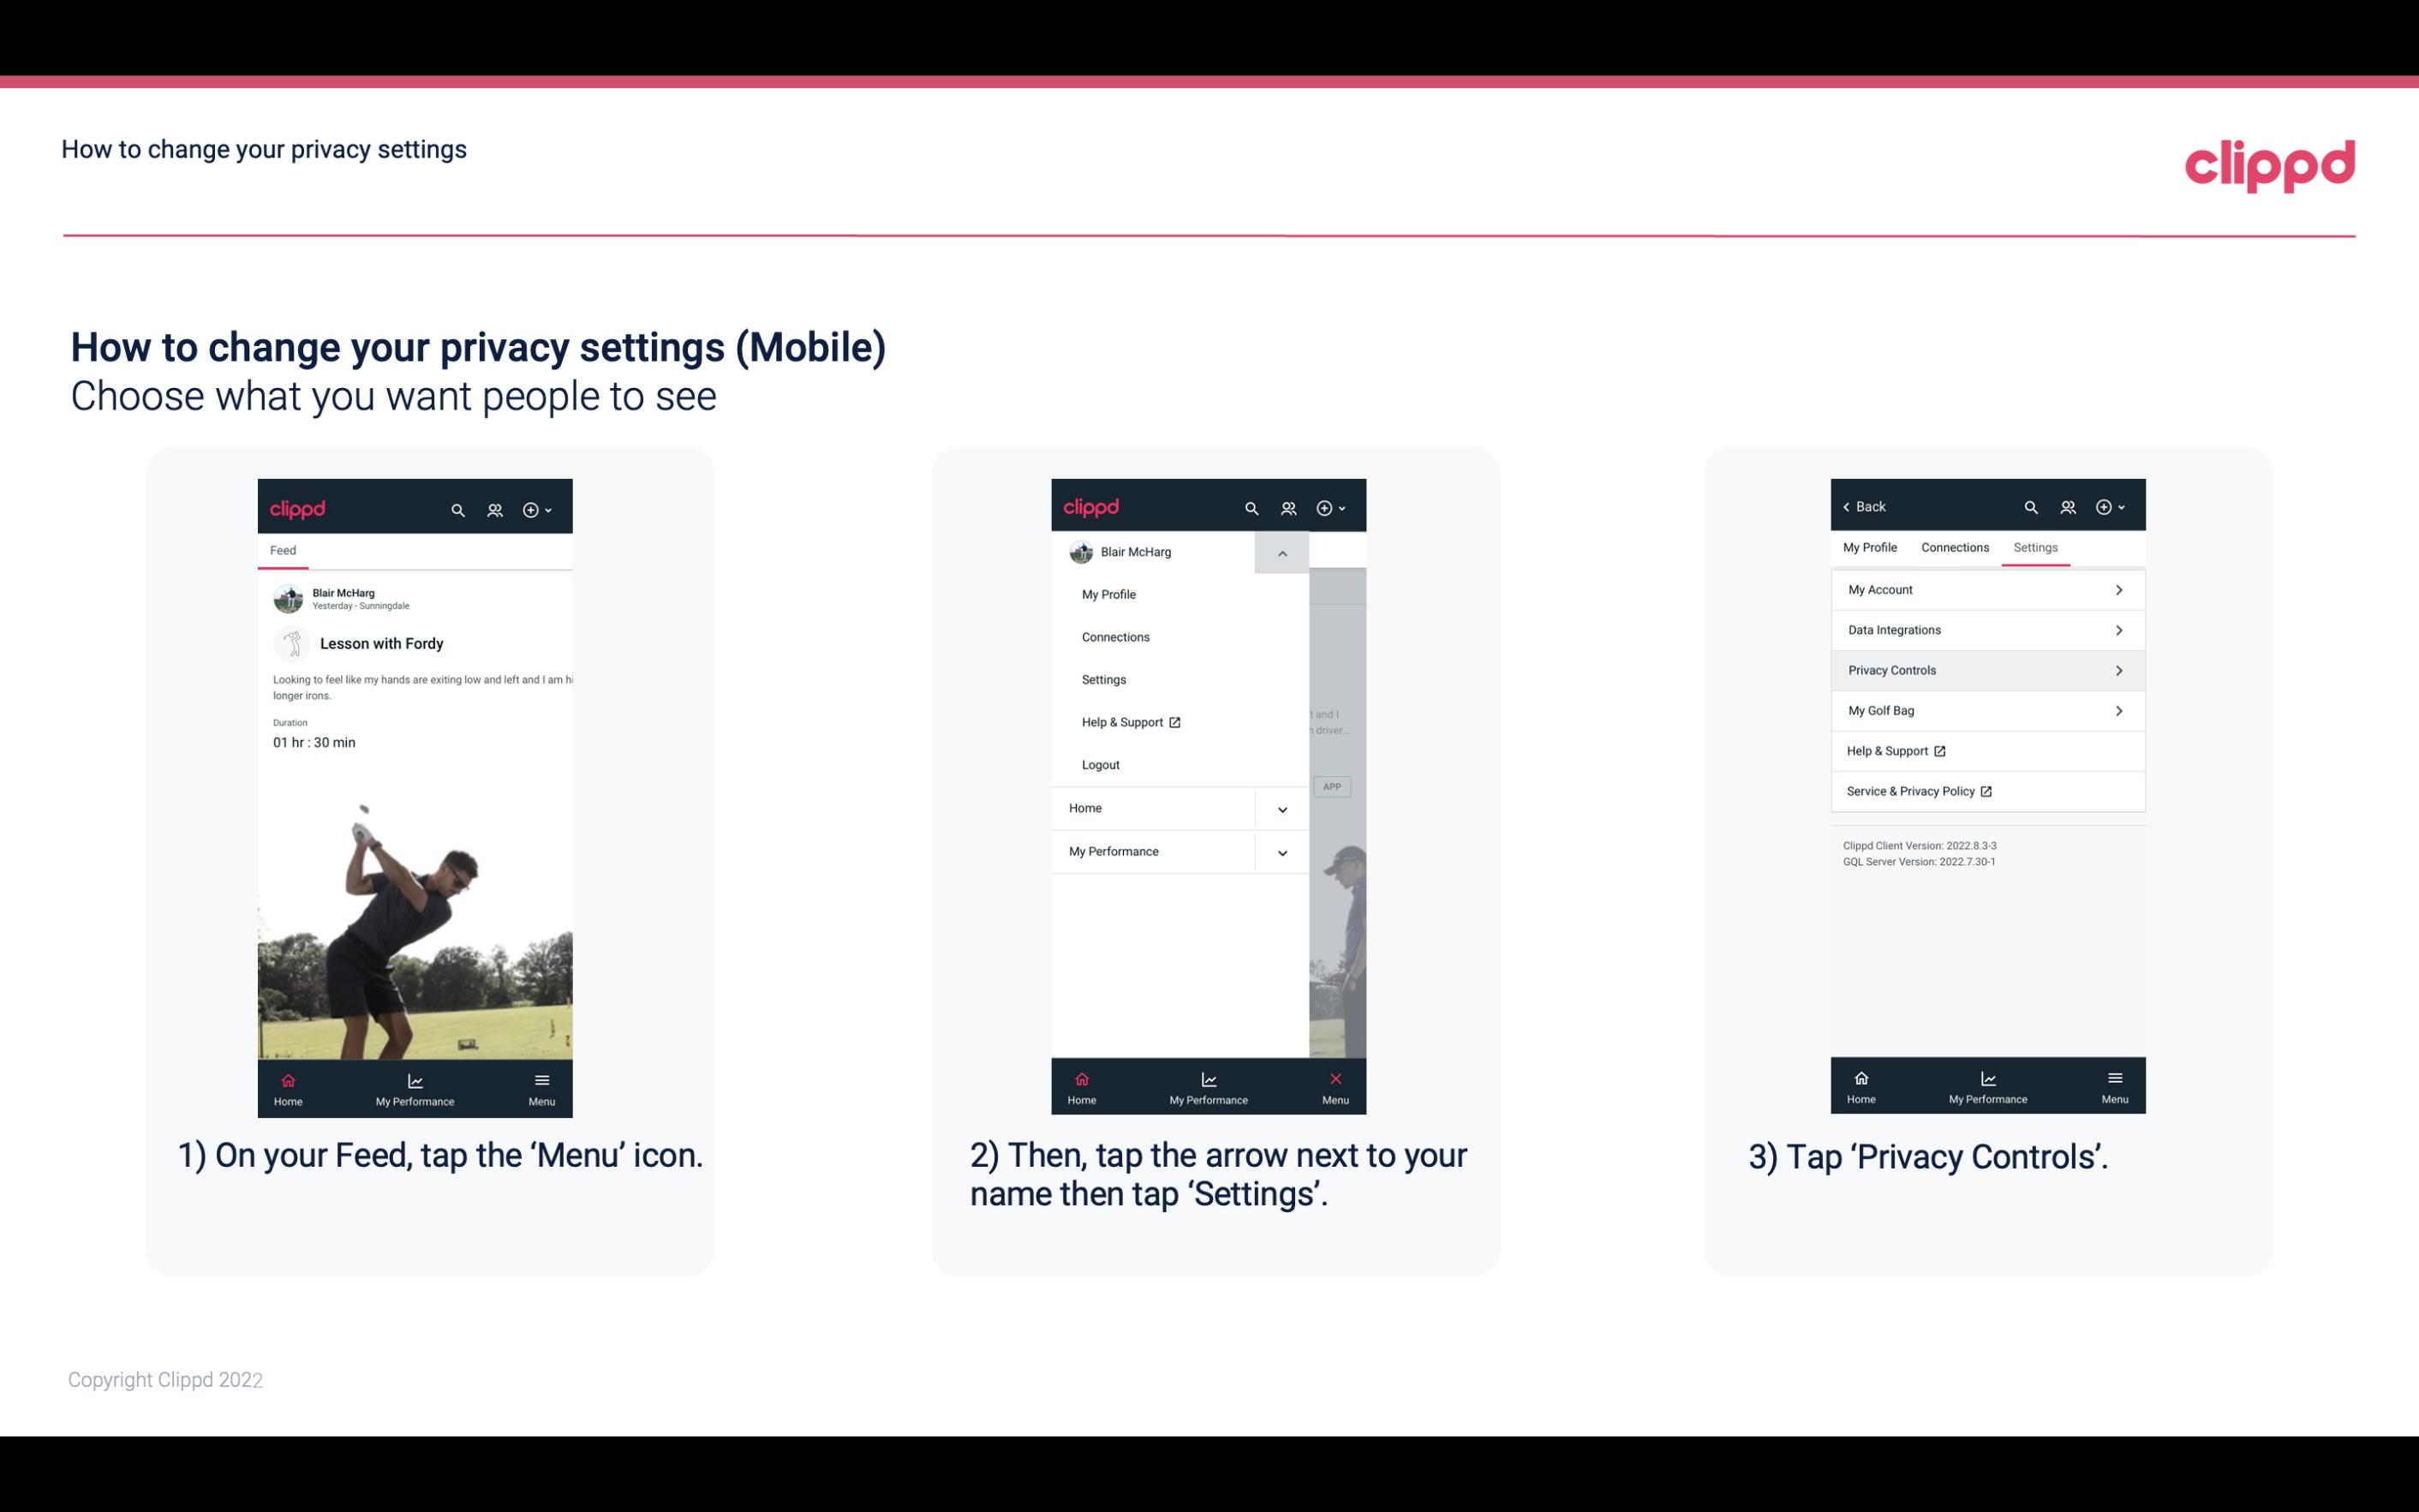Tap the Service & Privacy Policy link
Image resolution: width=2419 pixels, height=1512 pixels.
[x=1919, y=791]
